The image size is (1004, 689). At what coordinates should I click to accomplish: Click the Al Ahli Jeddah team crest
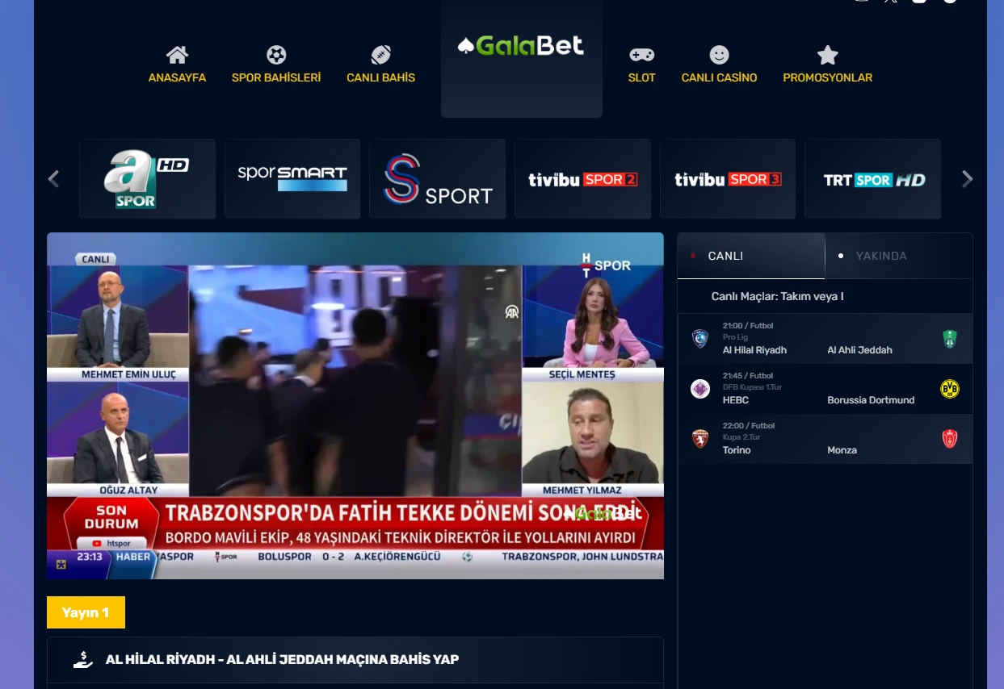[950, 339]
